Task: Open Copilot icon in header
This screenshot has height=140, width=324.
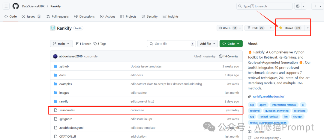Action: (x=298, y=6)
